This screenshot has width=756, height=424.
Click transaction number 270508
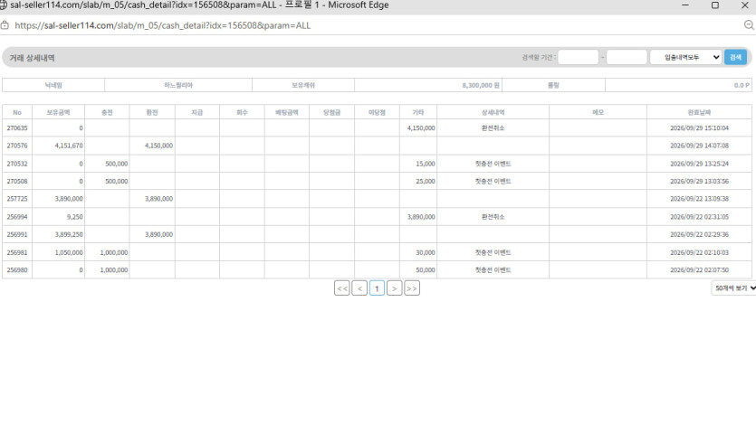tap(17, 182)
